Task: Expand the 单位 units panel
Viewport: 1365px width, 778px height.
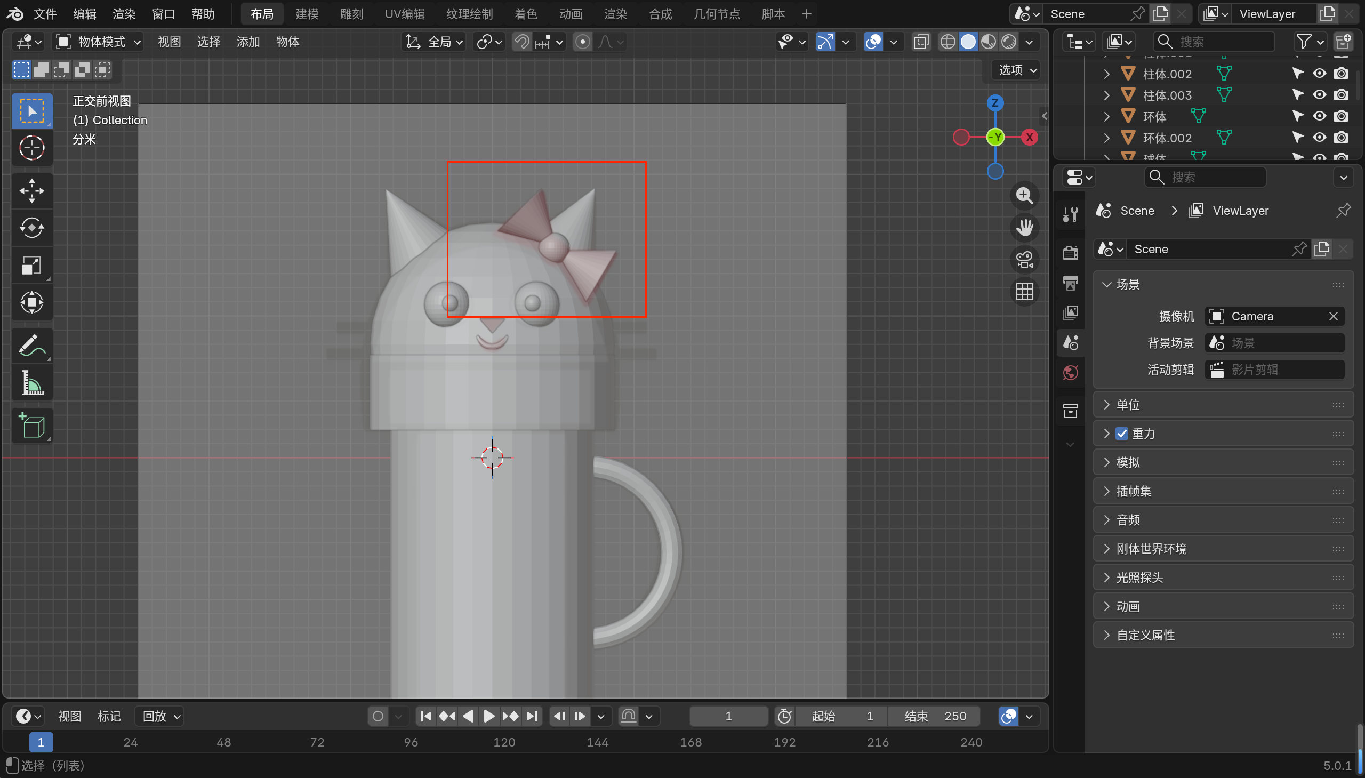Action: click(1128, 405)
